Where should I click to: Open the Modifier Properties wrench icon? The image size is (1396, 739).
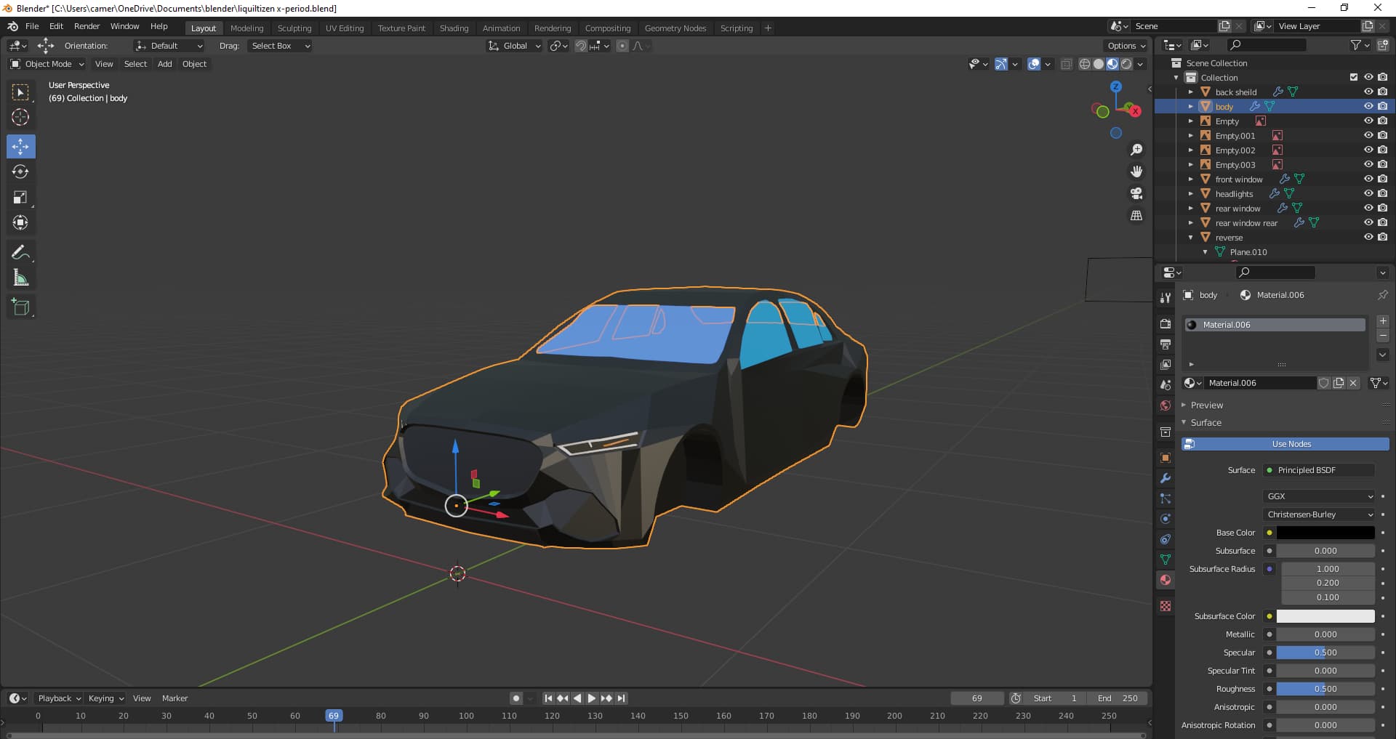(x=1165, y=478)
